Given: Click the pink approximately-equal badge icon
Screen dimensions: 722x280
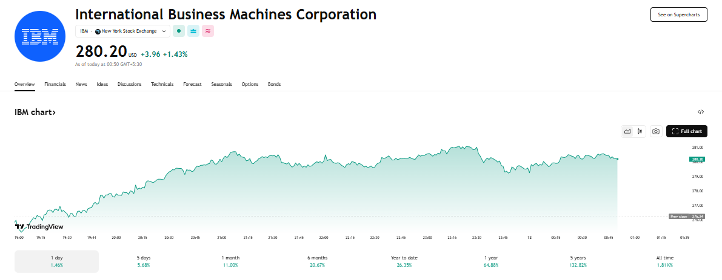Looking at the screenshot, I should 208,31.
